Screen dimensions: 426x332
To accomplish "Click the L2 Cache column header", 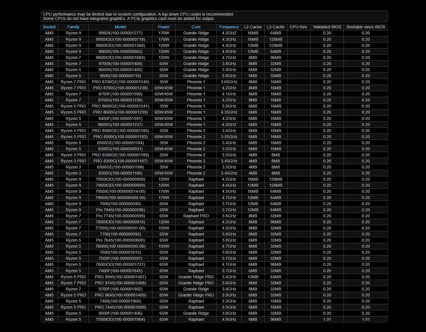I will [x=253, y=27].
